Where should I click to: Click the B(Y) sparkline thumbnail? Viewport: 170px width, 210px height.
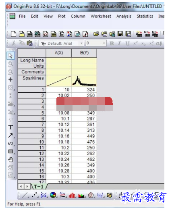[x=84, y=81]
